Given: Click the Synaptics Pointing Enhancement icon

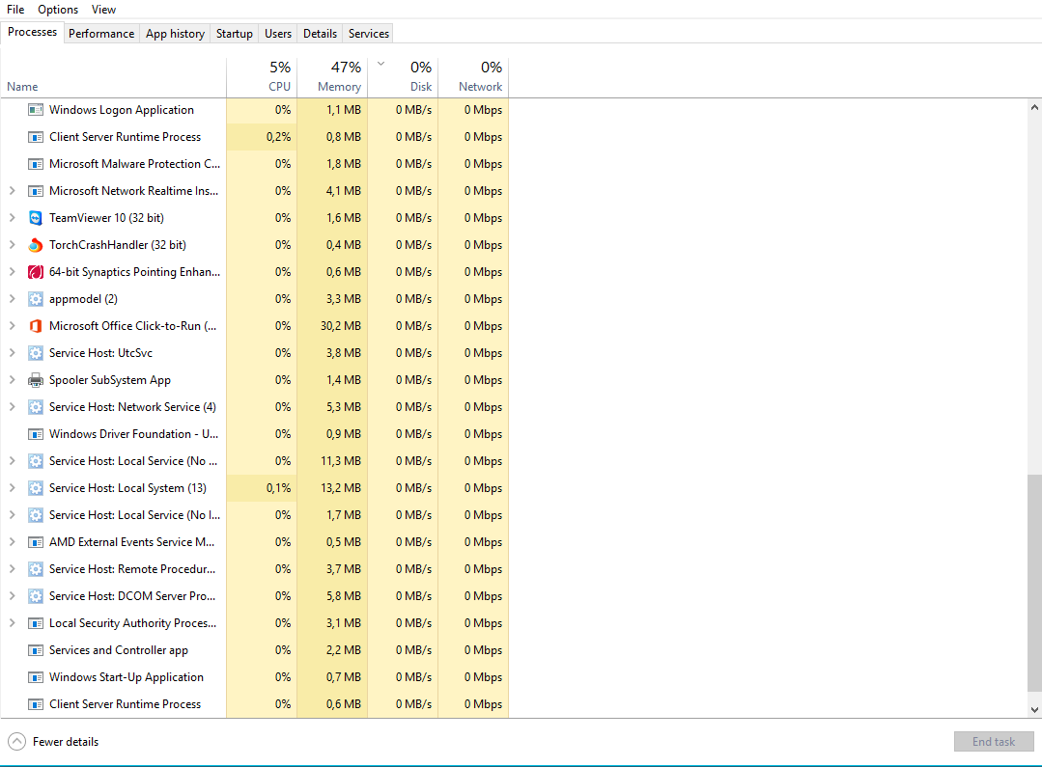Looking at the screenshot, I should [35, 272].
